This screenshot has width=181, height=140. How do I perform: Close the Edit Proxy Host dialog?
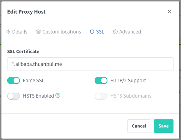[170, 12]
